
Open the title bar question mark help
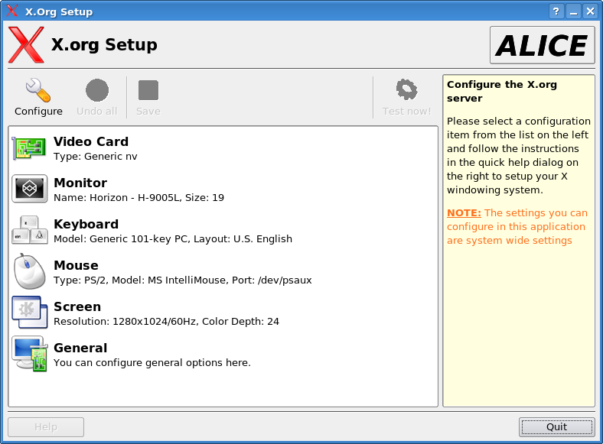(x=556, y=11)
